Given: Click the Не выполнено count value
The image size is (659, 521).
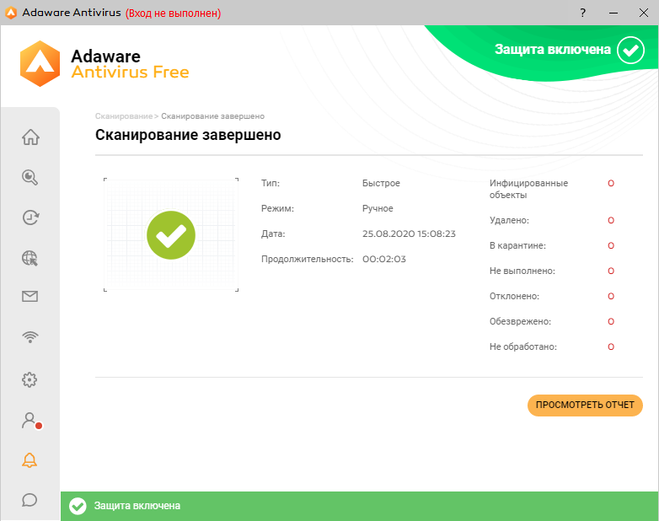Looking at the screenshot, I should click(x=611, y=271).
